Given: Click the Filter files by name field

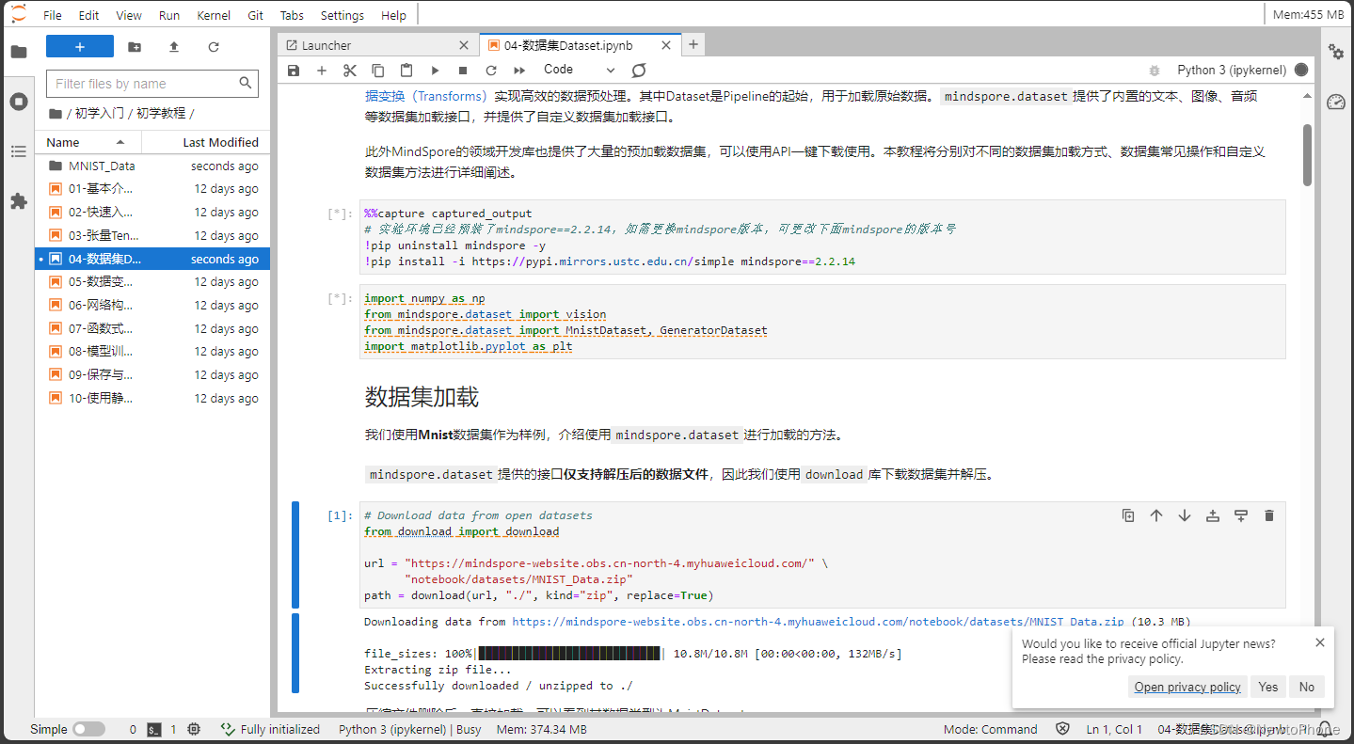Looking at the screenshot, I should [x=152, y=84].
